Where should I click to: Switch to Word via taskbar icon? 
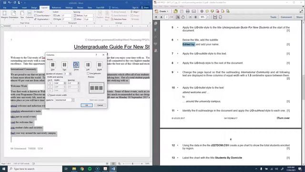(113, 169)
